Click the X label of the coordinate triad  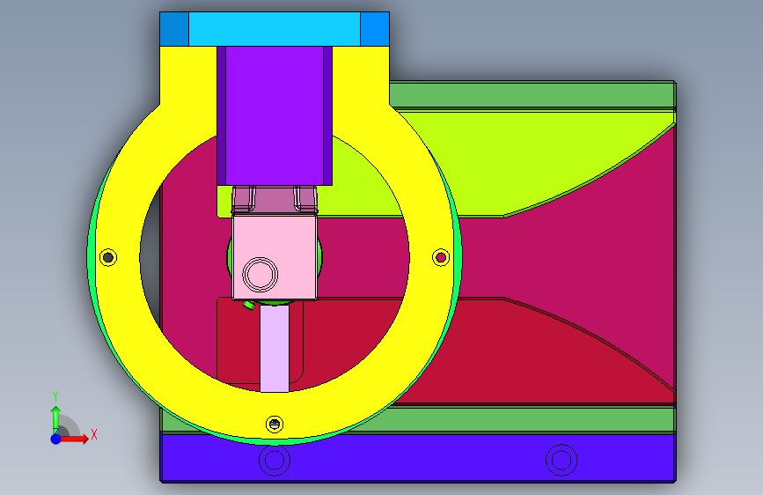pyautogui.click(x=94, y=434)
